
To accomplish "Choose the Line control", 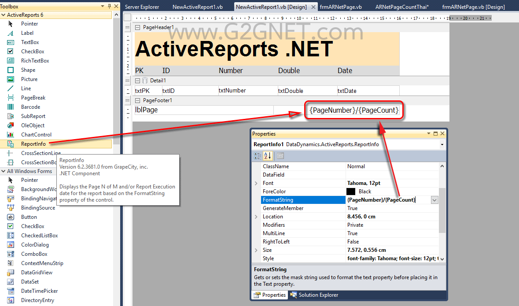I will (x=26, y=89).
